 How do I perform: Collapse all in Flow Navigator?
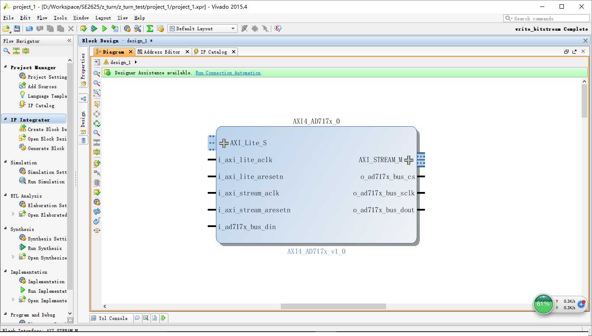pyautogui.click(x=16, y=51)
